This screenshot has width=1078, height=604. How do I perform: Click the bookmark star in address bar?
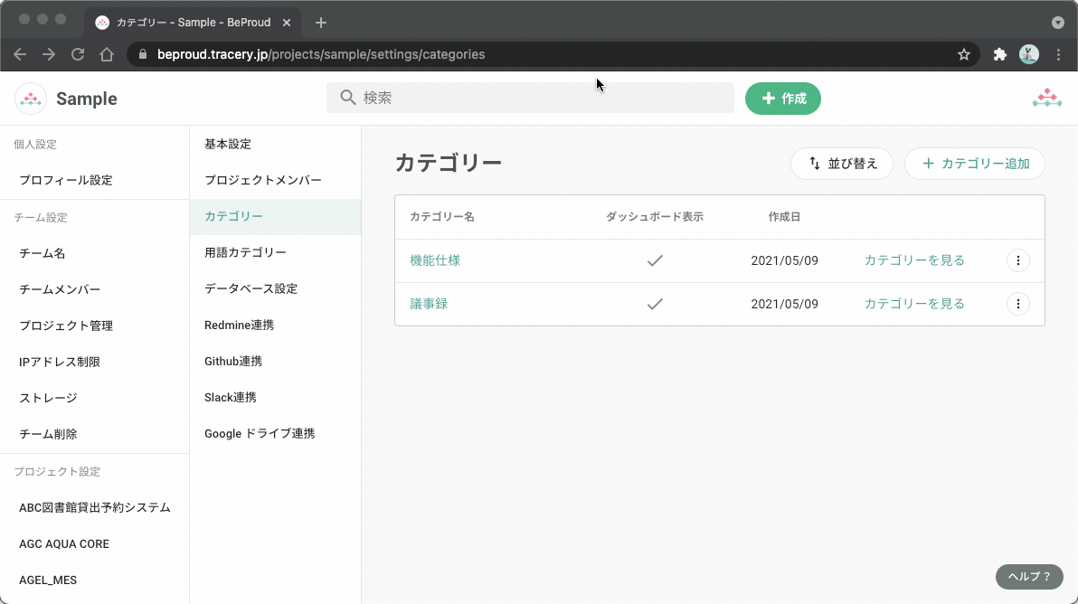963,54
